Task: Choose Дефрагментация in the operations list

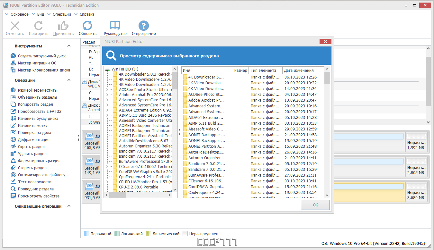Action: 33,139
